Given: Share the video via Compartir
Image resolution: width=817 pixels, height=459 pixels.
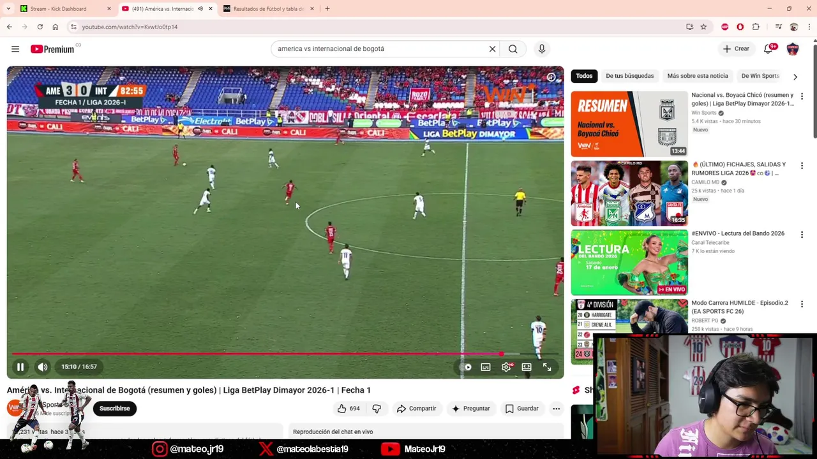Looking at the screenshot, I should point(416,409).
